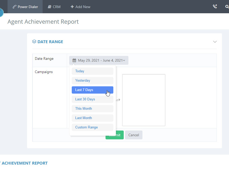Pick Last Month date preset
Viewport: 229px width, 169px height.
[93, 118]
